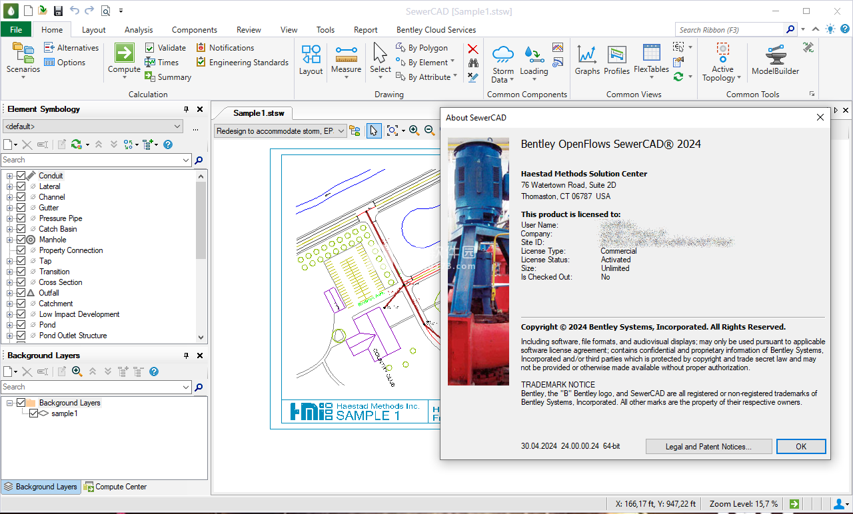
Task: Open the Compute Center tab
Action: click(115, 487)
